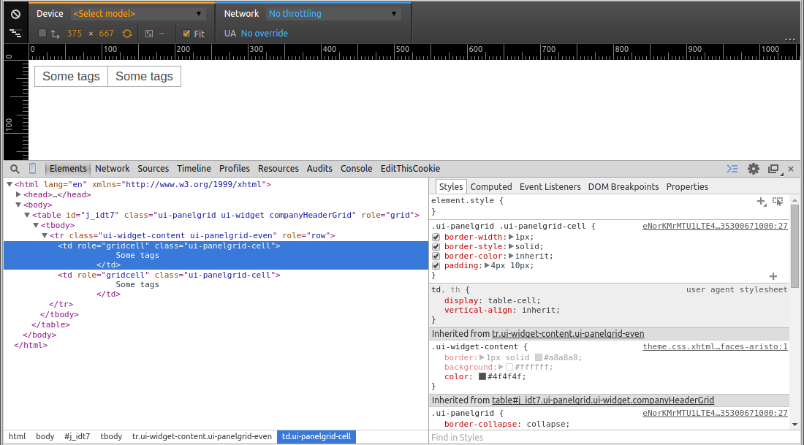Collapse the table j_idt7 node
This screenshot has height=445, width=804.
[27, 216]
